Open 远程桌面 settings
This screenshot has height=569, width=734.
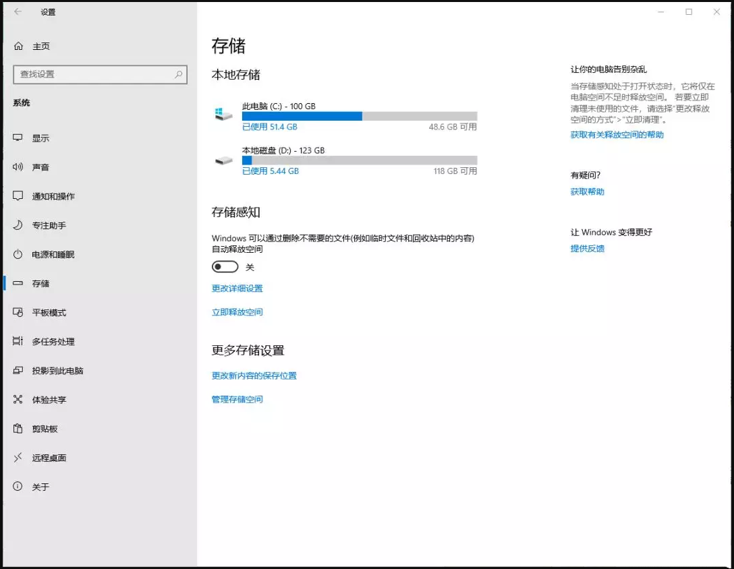coord(46,457)
